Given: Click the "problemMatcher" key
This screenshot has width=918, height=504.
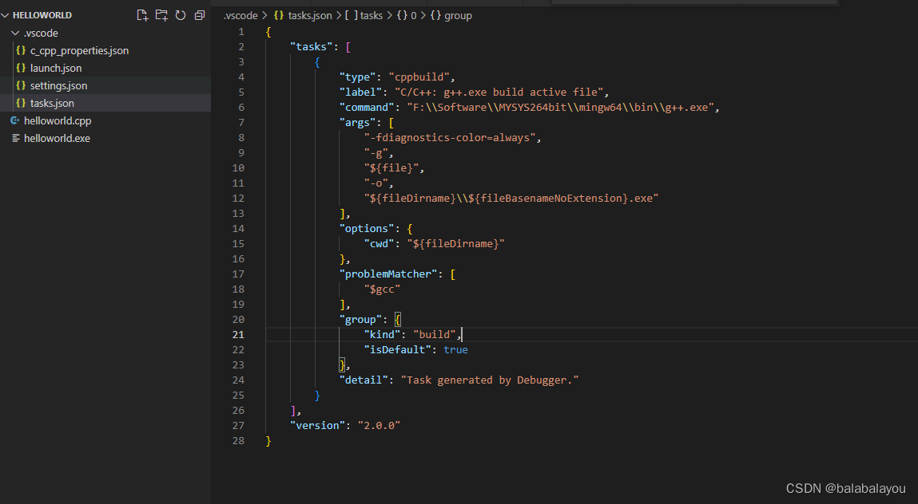Looking at the screenshot, I should coord(388,274).
